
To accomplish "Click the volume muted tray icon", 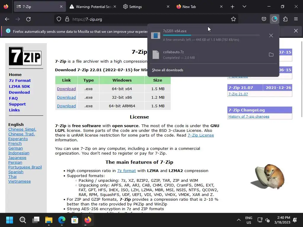I will point(267,220).
